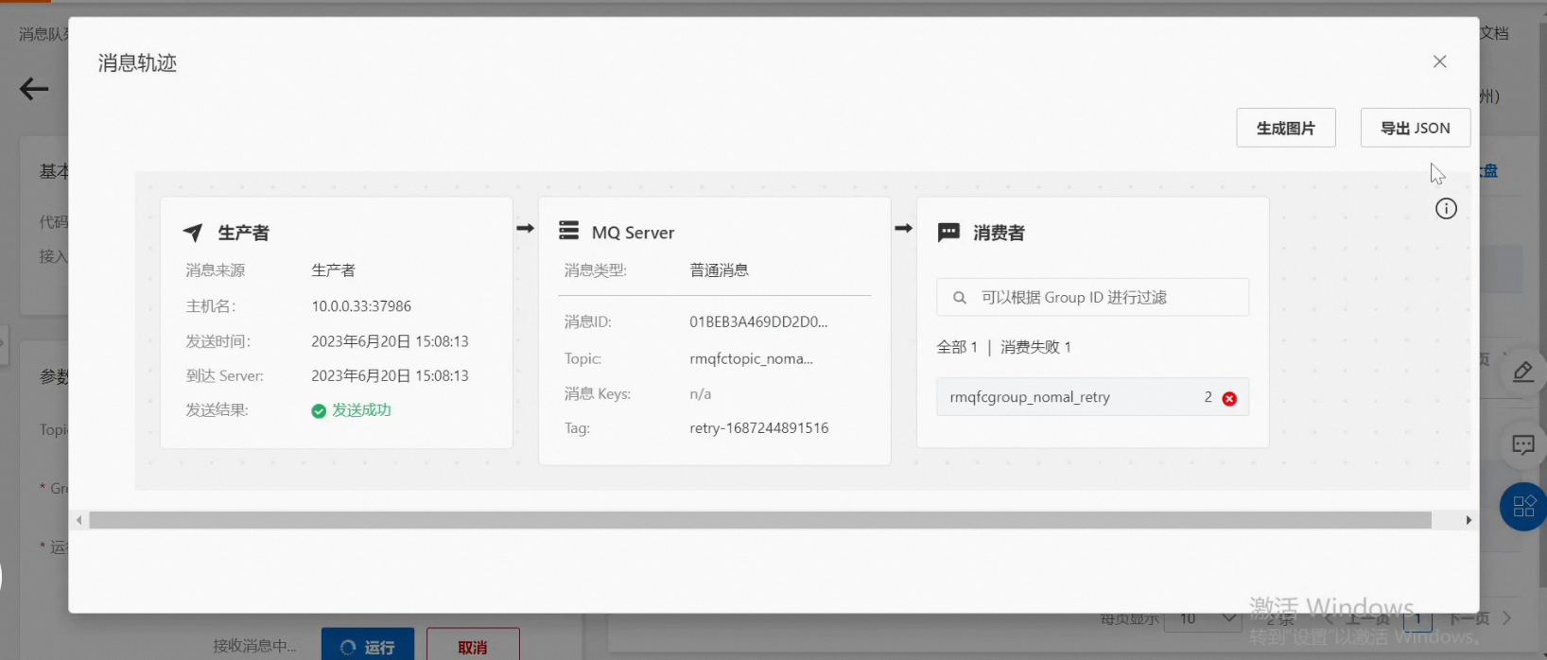
Task: Click message ID 01BEB3A469DD2D0...
Action: pyautogui.click(x=758, y=322)
